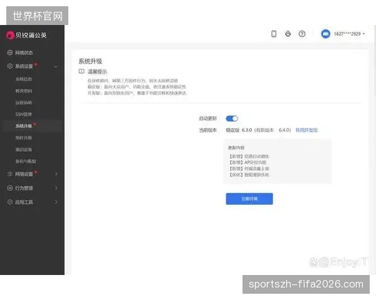Open 网络状态 via its sidebar icon

10,52
